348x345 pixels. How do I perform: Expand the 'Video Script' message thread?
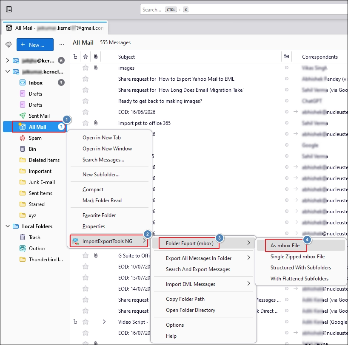click(104, 322)
